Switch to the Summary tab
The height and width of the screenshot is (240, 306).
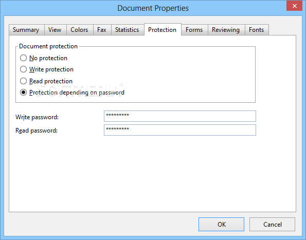pos(26,30)
